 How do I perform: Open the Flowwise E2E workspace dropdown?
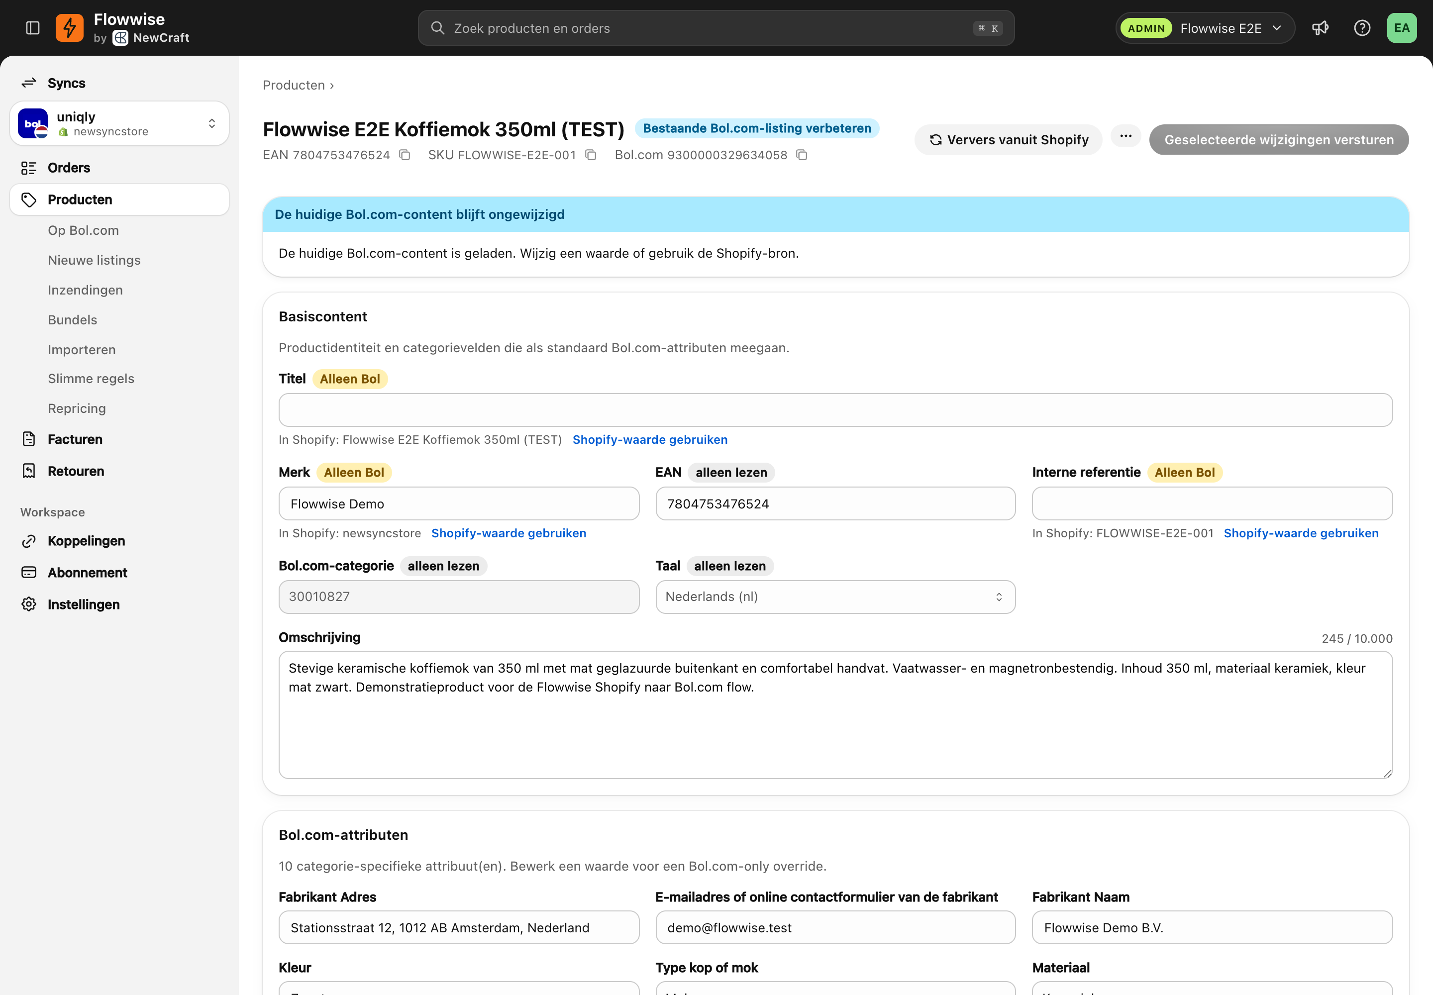[x=1205, y=28]
